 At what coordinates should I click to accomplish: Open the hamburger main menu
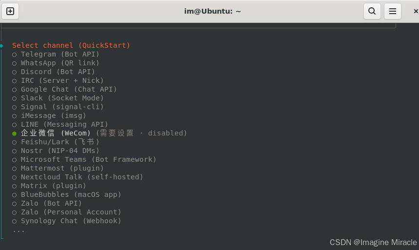pos(393,11)
